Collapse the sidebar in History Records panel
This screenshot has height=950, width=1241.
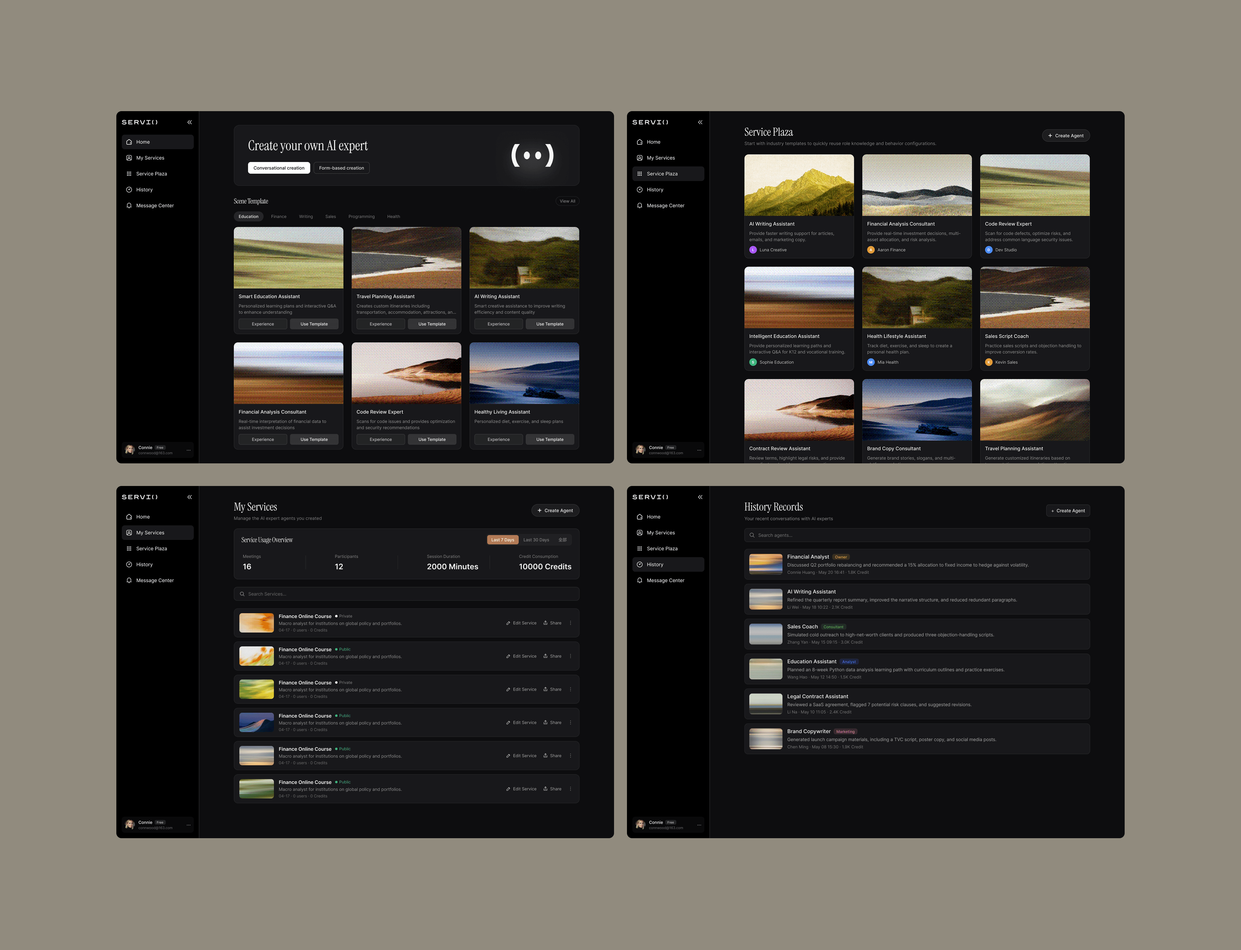[x=700, y=497]
